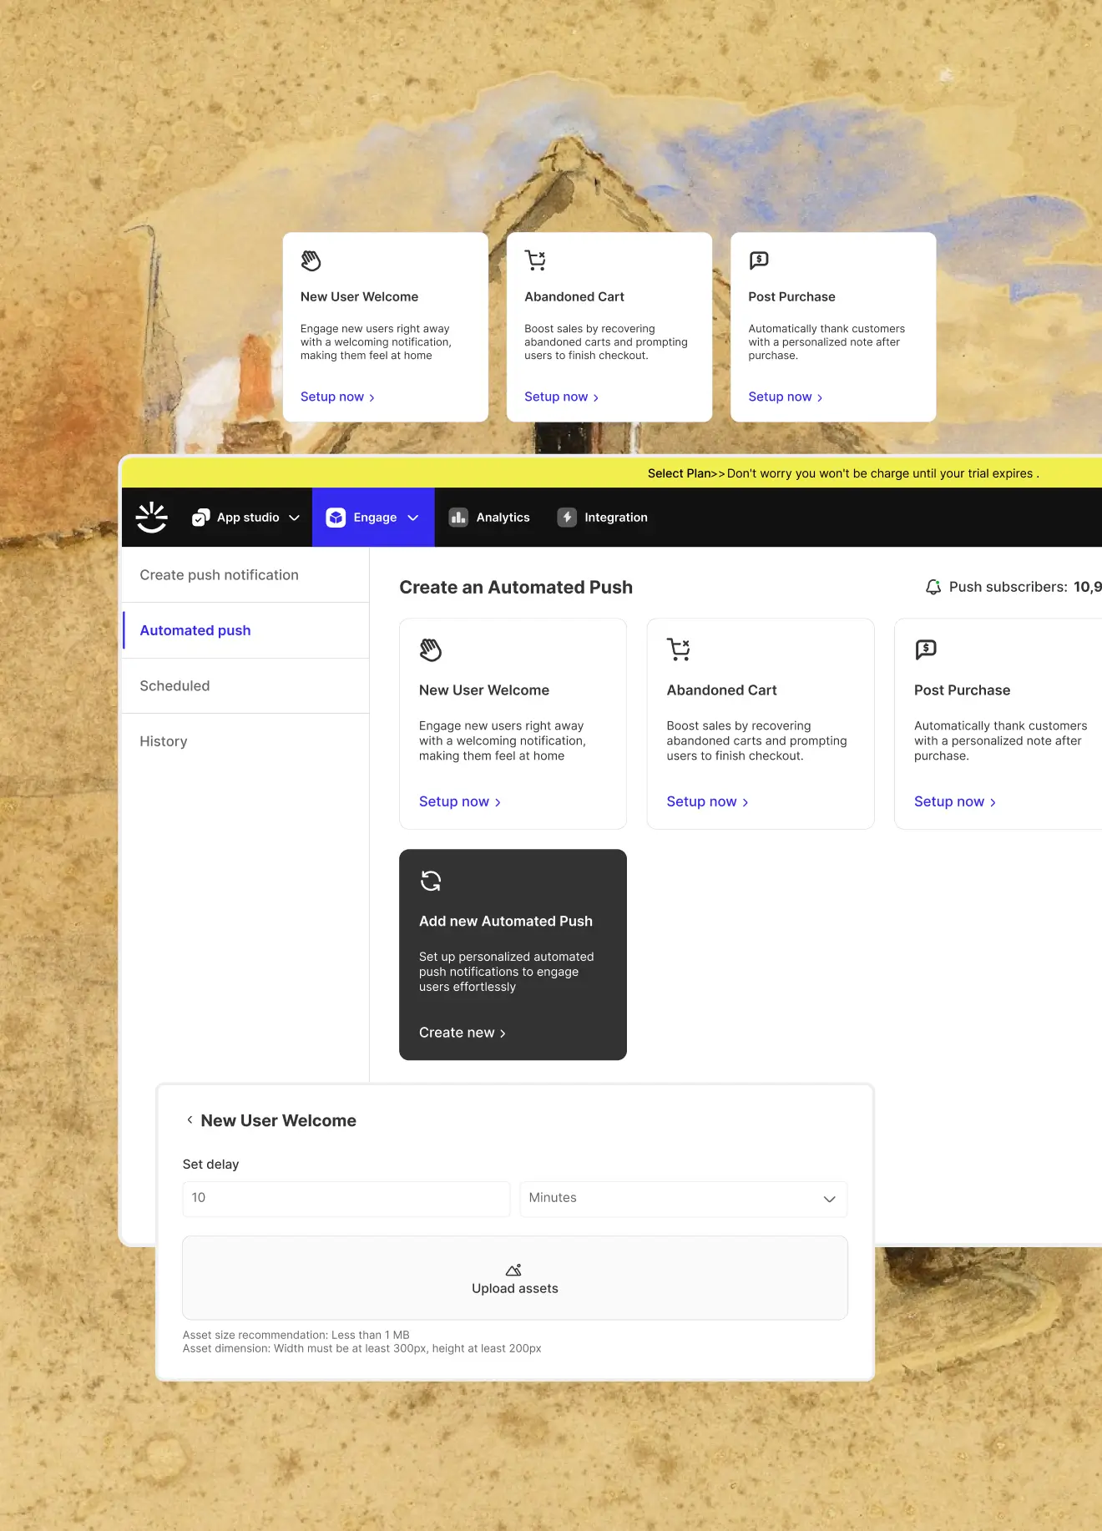This screenshot has height=1531, width=1102.
Task: Click the Select Plan>> link in yellow banner
Action: (x=686, y=473)
